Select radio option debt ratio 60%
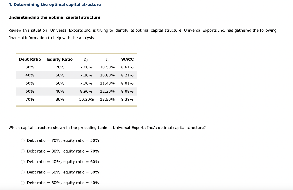 pos(22,183)
